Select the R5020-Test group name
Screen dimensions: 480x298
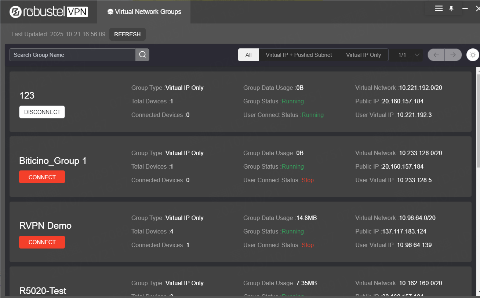click(x=43, y=291)
